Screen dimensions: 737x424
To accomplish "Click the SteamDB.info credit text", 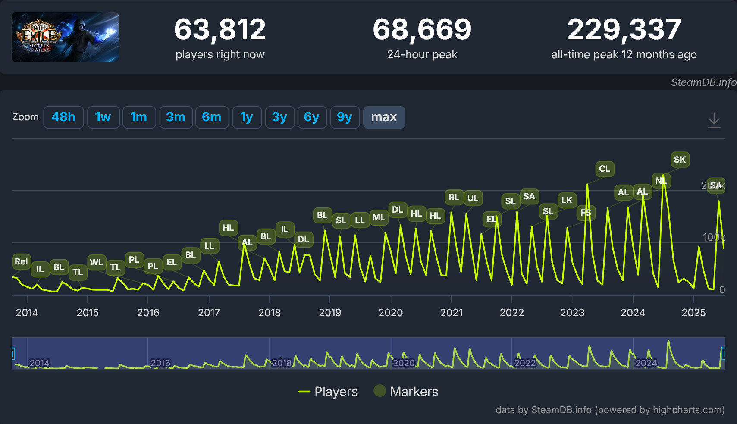I will pyautogui.click(x=703, y=82).
